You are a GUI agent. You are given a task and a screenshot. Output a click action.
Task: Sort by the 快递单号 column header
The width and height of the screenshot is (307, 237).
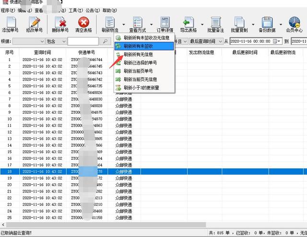click(87, 52)
